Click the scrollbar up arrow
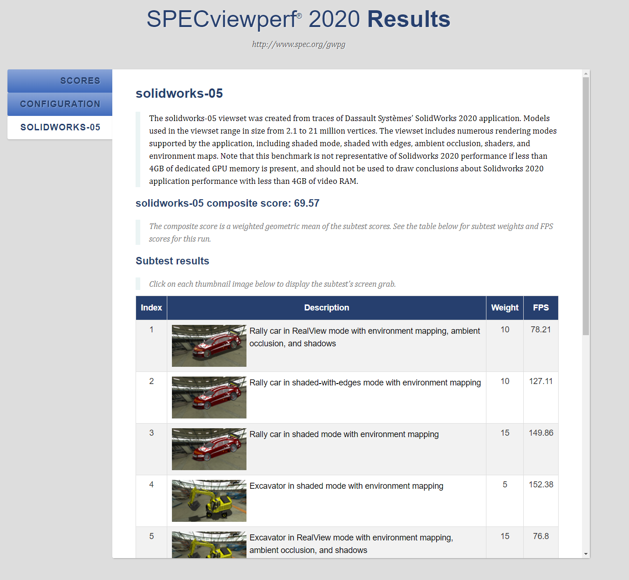Viewport: 629px width, 580px height. point(586,74)
